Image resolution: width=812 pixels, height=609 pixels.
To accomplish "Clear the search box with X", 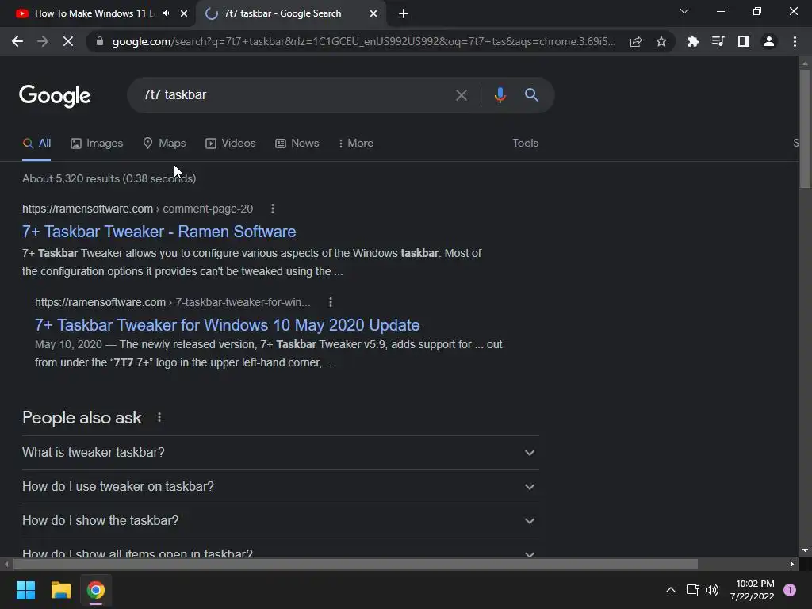I will [x=462, y=95].
